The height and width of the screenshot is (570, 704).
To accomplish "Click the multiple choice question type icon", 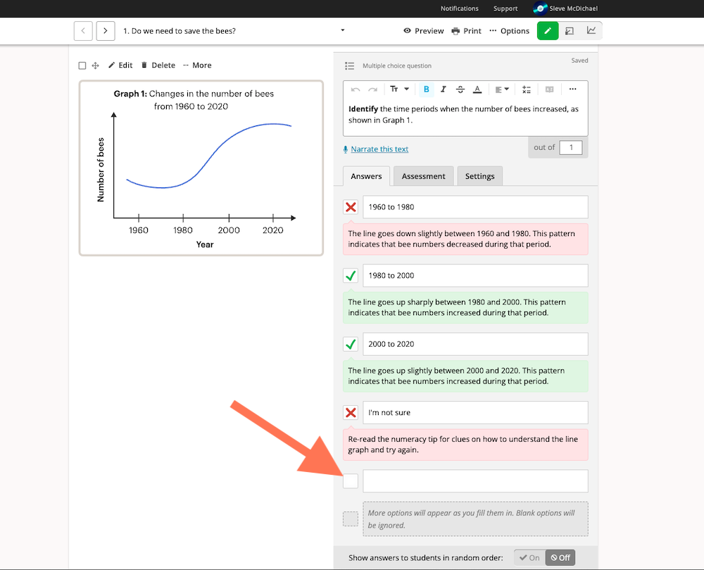I will (349, 66).
